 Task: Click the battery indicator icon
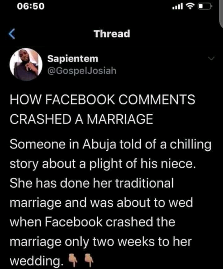click(205, 6)
